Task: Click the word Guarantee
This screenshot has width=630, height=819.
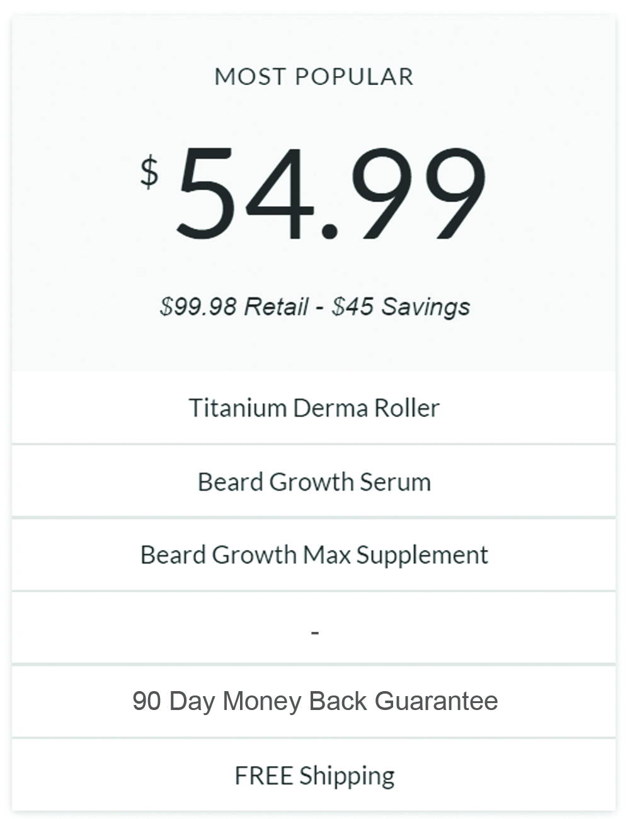Action: tap(436, 701)
